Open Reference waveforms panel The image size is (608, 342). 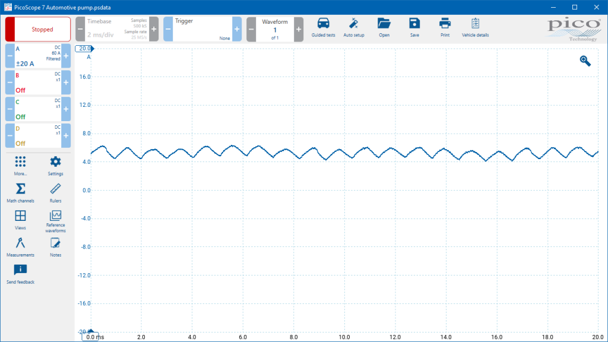coord(55,221)
